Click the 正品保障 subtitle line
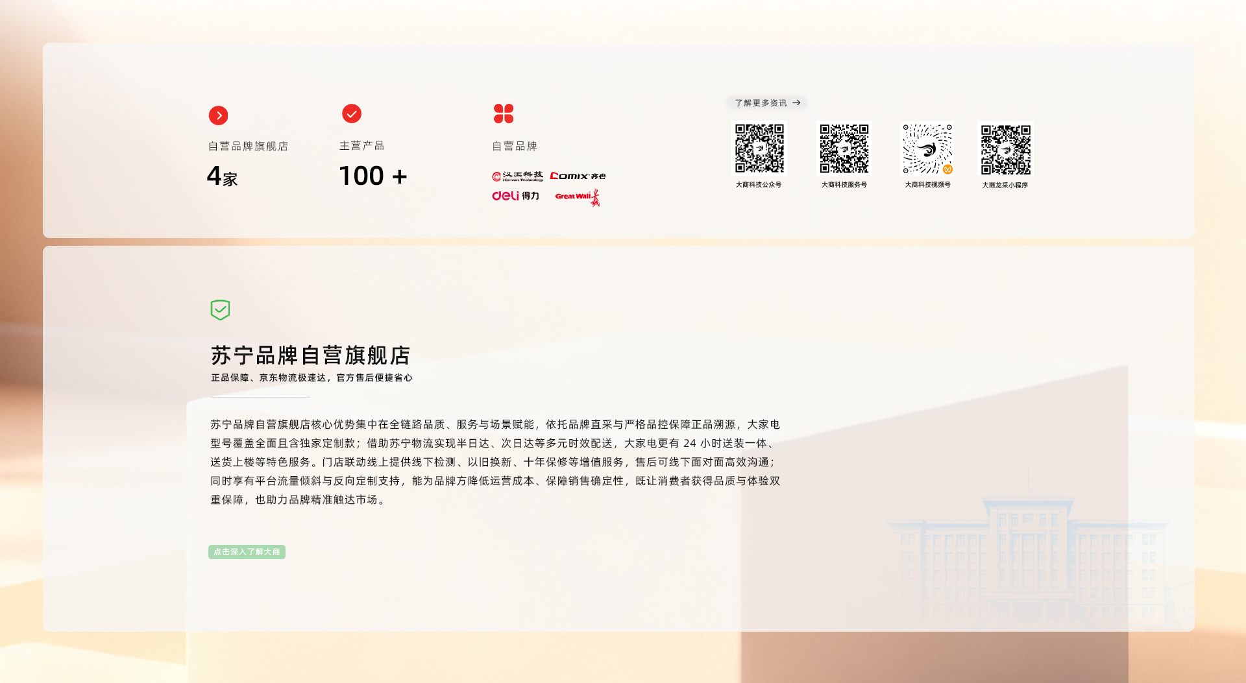Image resolution: width=1246 pixels, height=683 pixels. coord(311,377)
